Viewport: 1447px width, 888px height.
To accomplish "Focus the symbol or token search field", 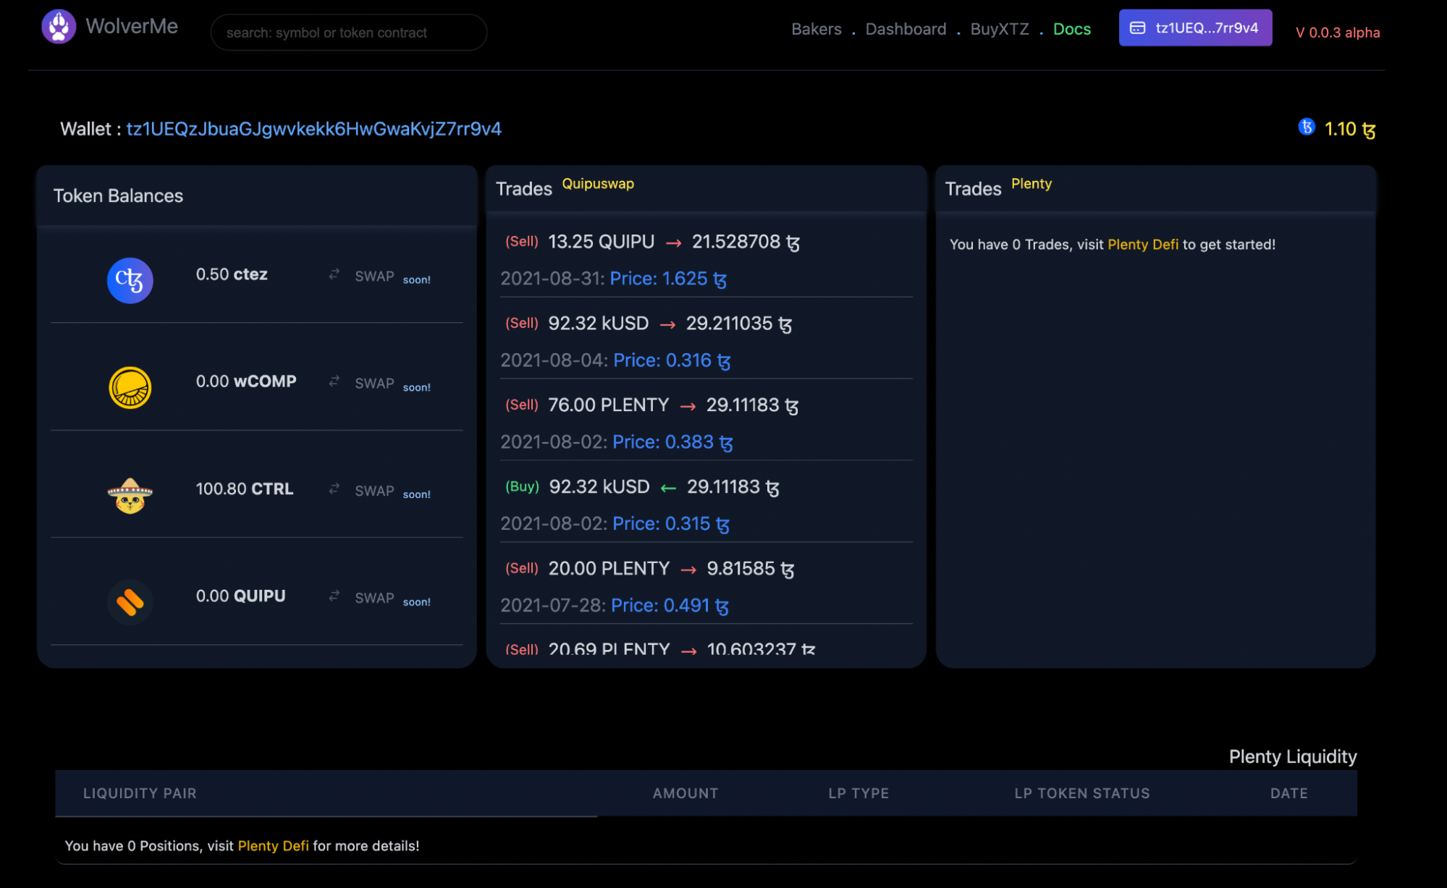I will (348, 33).
